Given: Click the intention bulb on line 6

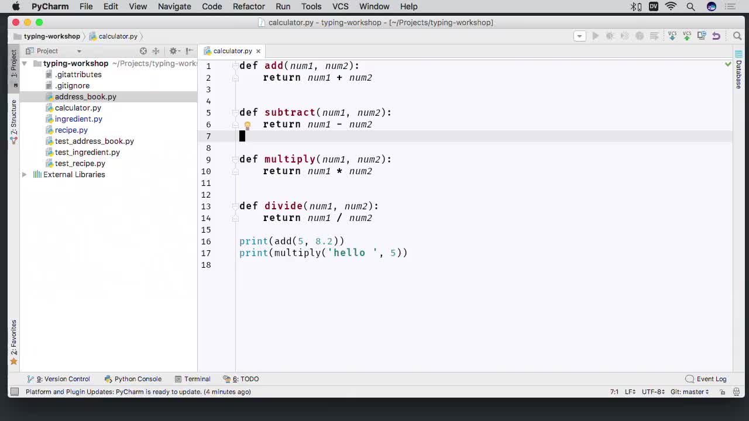Looking at the screenshot, I should tap(247, 125).
